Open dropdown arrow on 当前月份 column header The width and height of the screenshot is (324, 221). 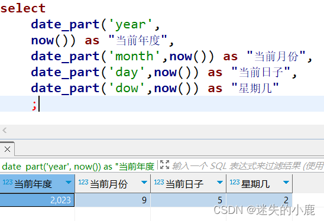(x=144, y=183)
